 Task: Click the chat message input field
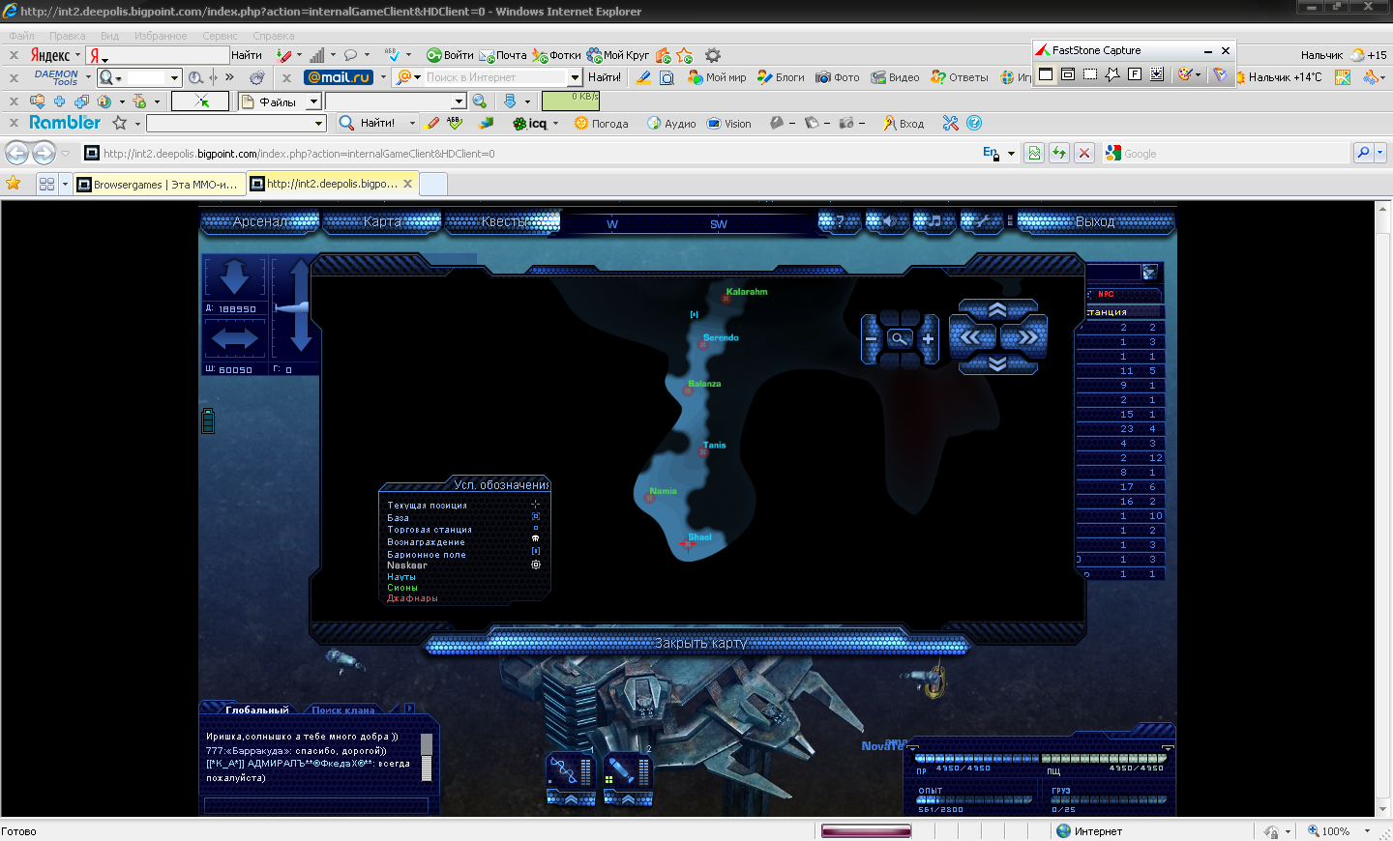(316, 805)
